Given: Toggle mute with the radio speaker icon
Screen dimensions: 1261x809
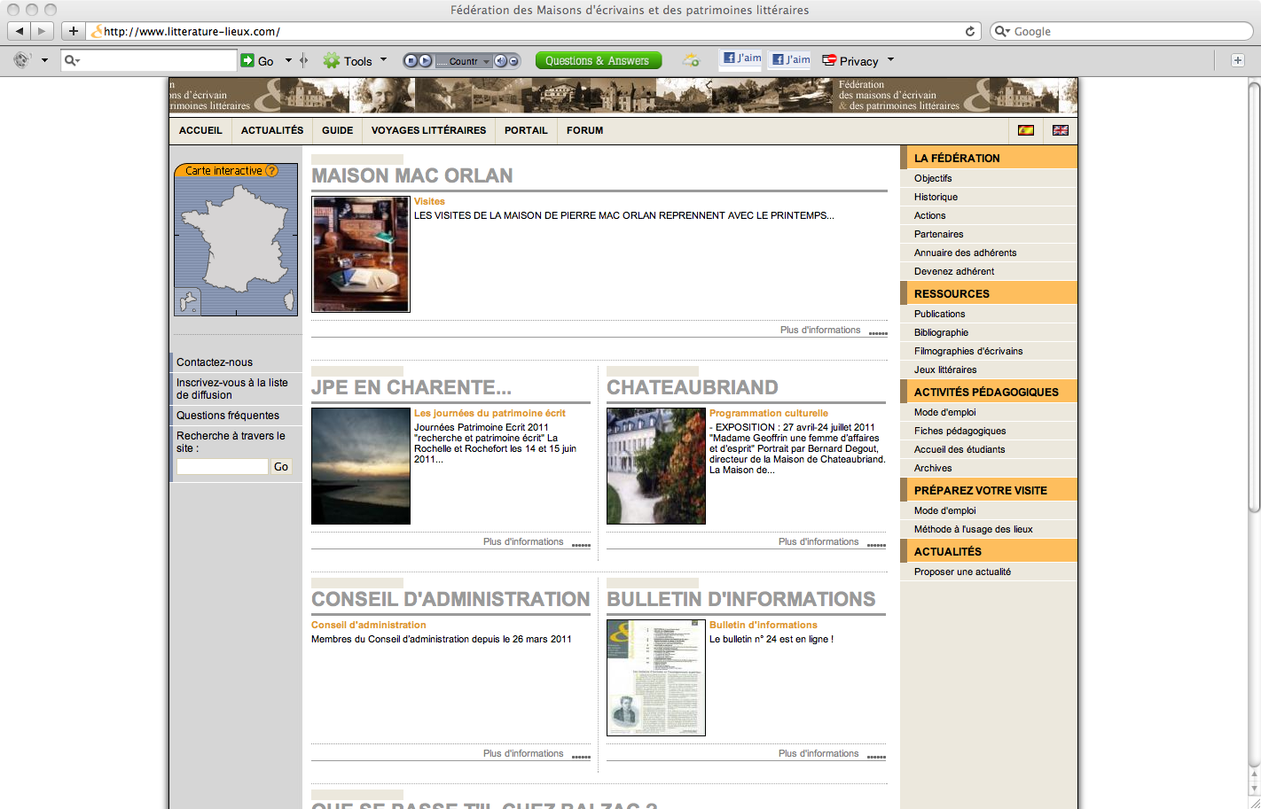Looking at the screenshot, I should click(x=501, y=61).
